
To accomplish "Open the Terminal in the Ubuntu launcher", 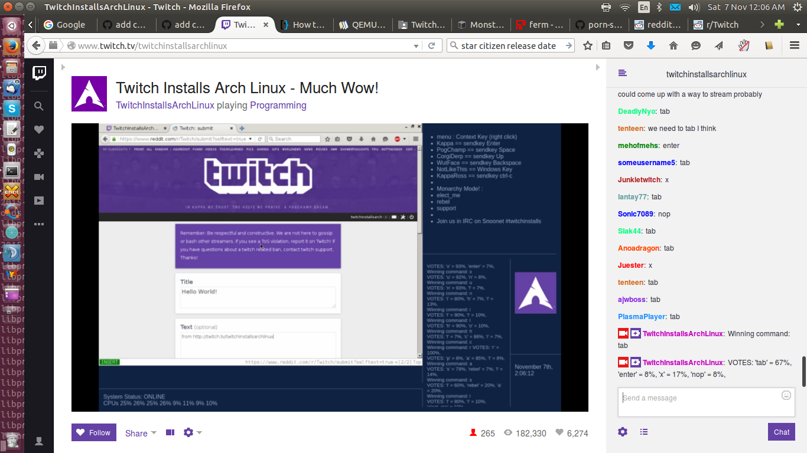I will 12,171.
